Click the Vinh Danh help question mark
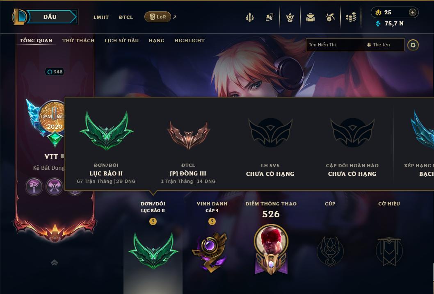 click(x=212, y=221)
